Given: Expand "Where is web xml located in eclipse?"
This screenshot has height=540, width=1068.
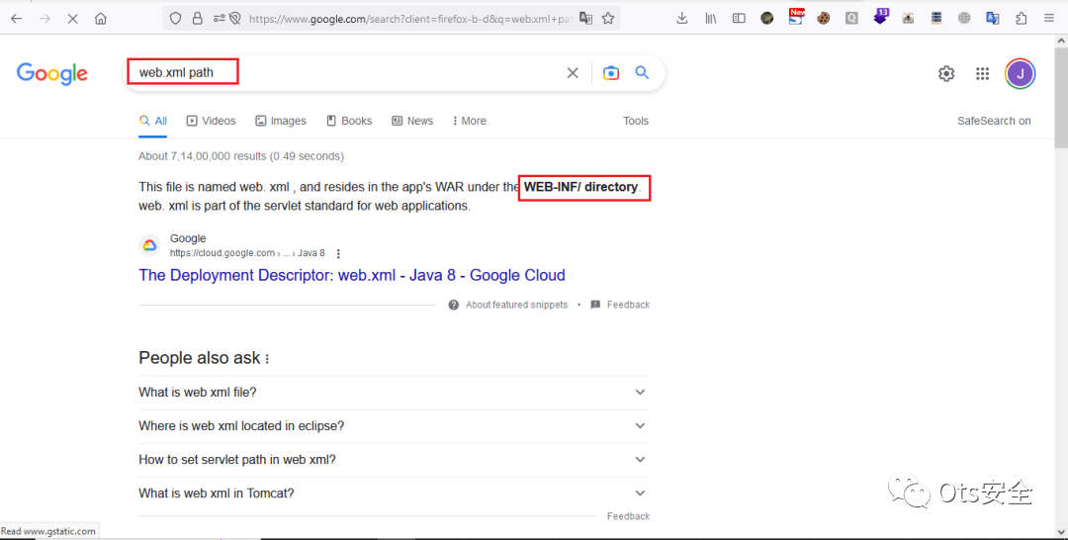Looking at the screenshot, I should click(394, 425).
